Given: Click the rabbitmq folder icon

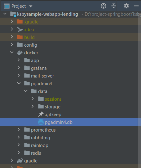Looking at the screenshot, I should pos(27,137).
